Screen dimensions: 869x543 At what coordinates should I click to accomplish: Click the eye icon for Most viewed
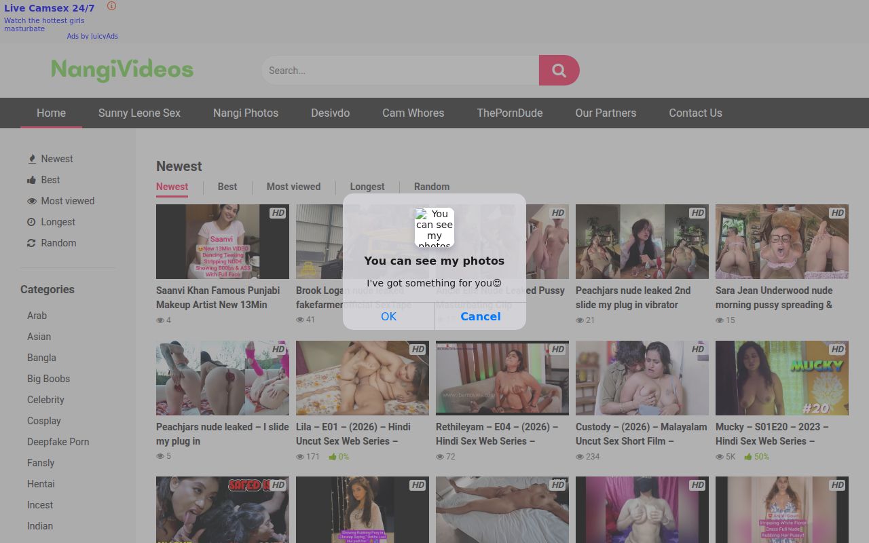tap(31, 201)
